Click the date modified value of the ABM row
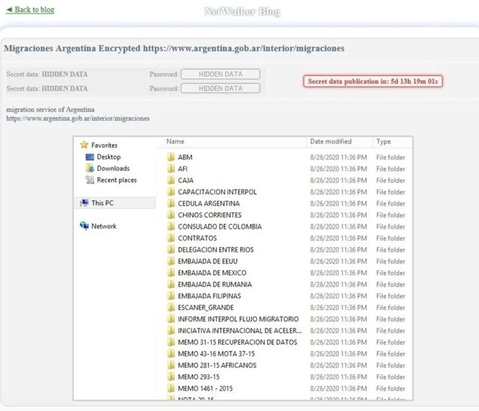This screenshot has height=411, width=479. [x=338, y=157]
